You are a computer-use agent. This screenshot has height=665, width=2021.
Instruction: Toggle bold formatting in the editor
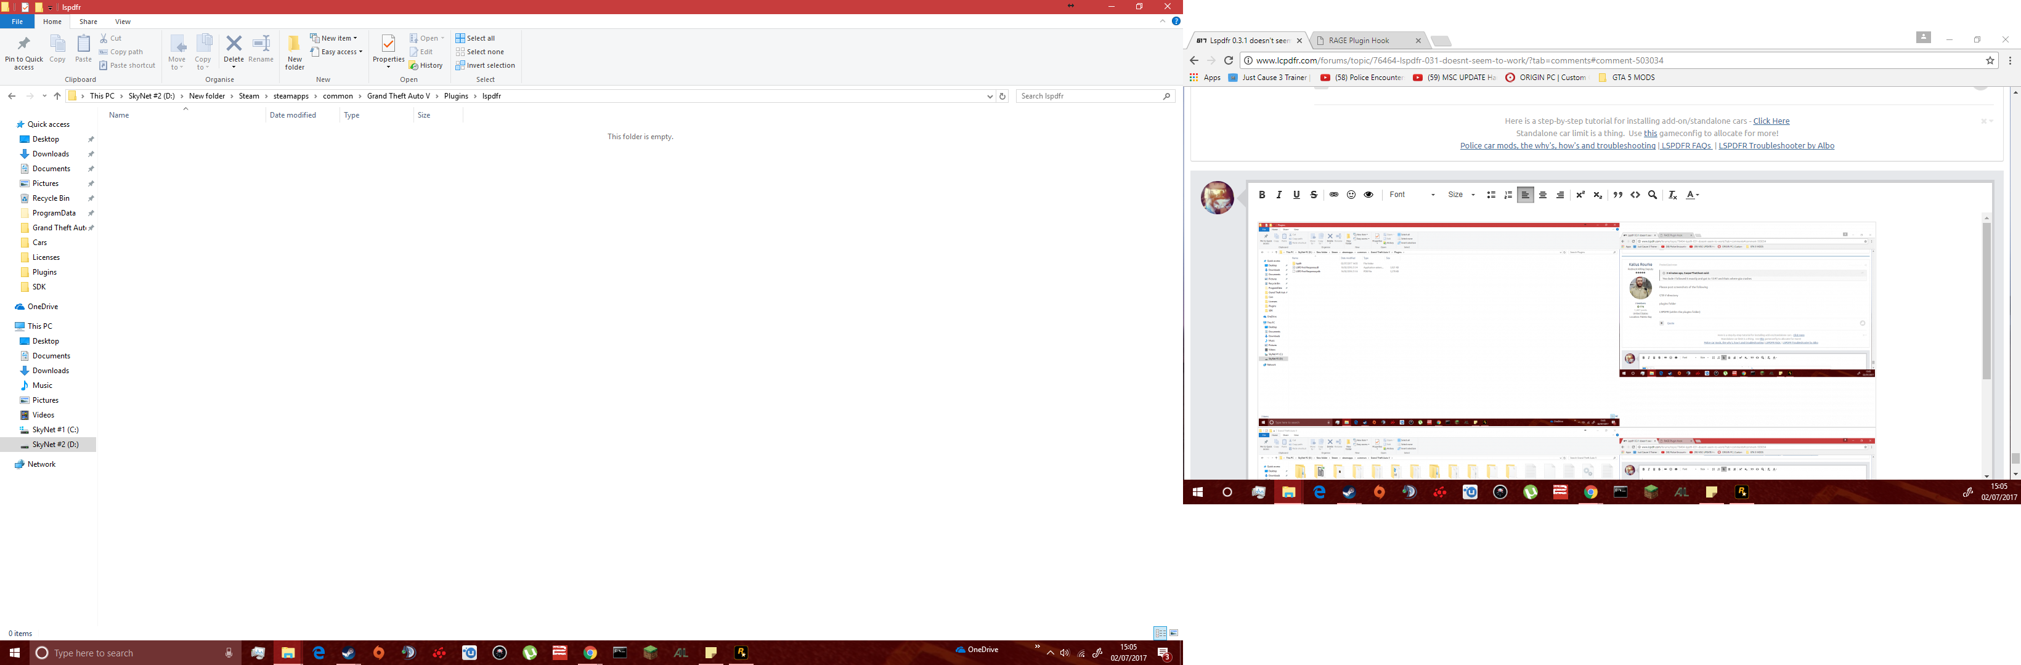pos(1261,195)
